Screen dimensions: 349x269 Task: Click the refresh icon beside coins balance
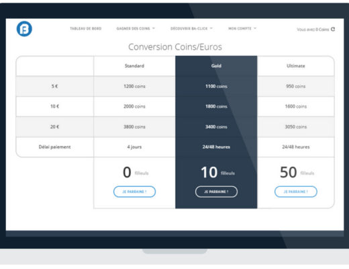click(x=333, y=29)
